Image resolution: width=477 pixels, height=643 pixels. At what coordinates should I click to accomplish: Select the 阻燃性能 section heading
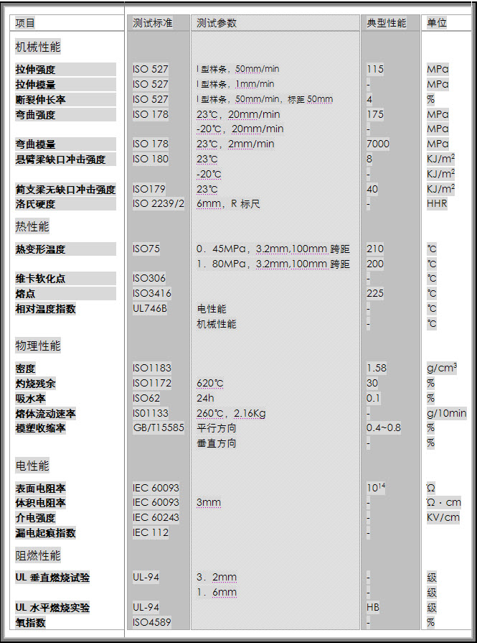point(38,556)
